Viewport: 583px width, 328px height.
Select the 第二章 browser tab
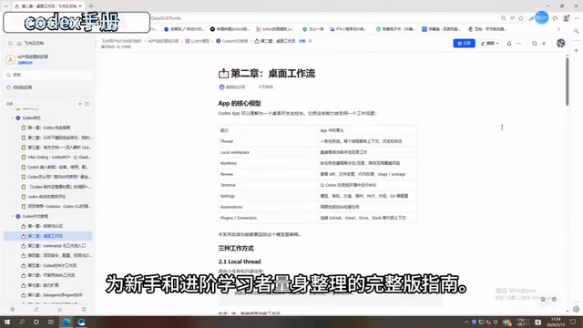(48, 6)
